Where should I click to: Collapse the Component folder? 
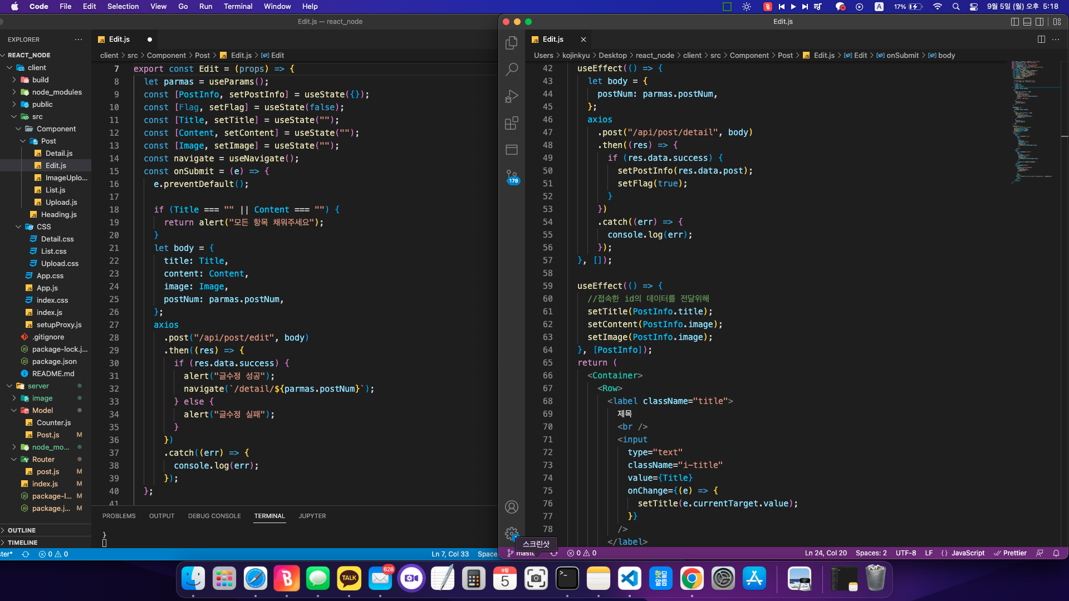click(x=56, y=129)
